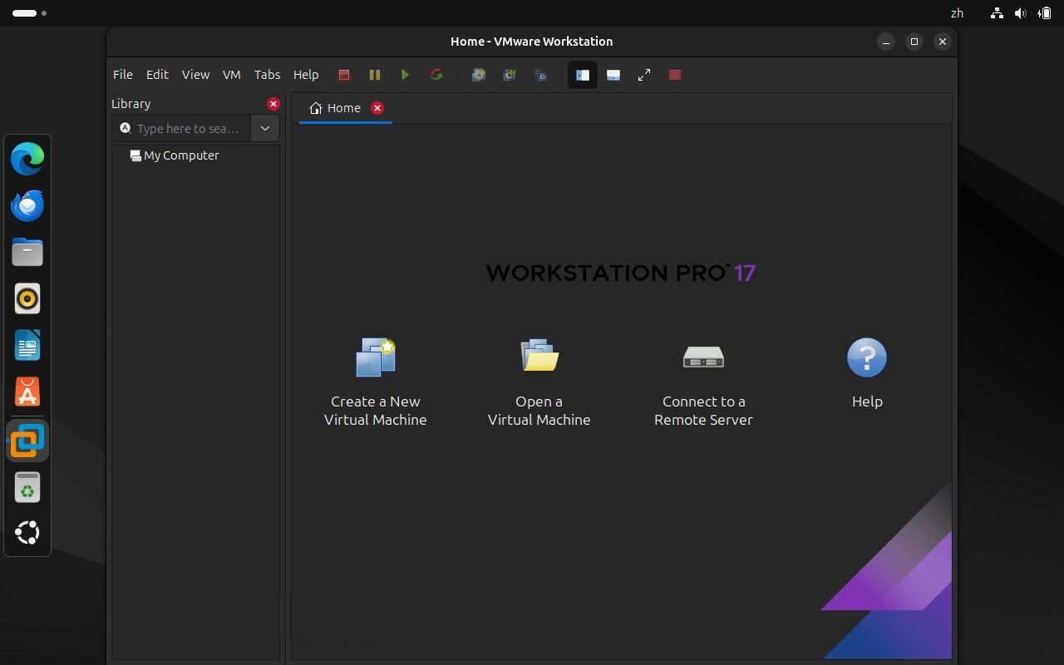The height and width of the screenshot is (665, 1064).
Task: Click the battery icon in top bar
Action: (x=1044, y=13)
